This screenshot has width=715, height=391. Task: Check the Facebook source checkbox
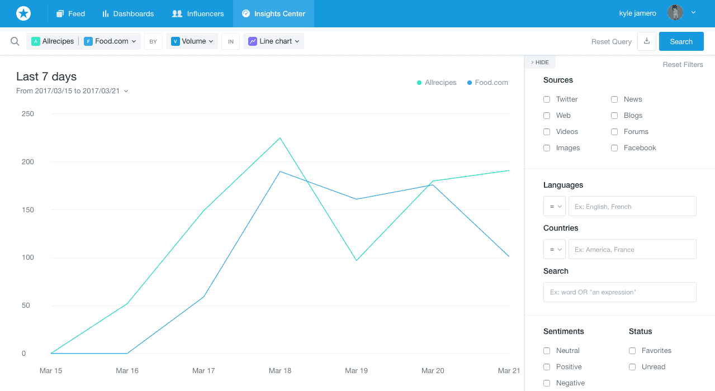pos(614,148)
